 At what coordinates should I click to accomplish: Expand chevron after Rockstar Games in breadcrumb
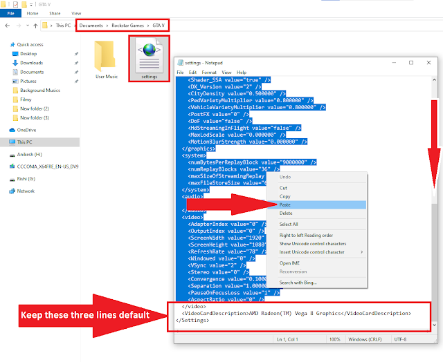pos(148,26)
